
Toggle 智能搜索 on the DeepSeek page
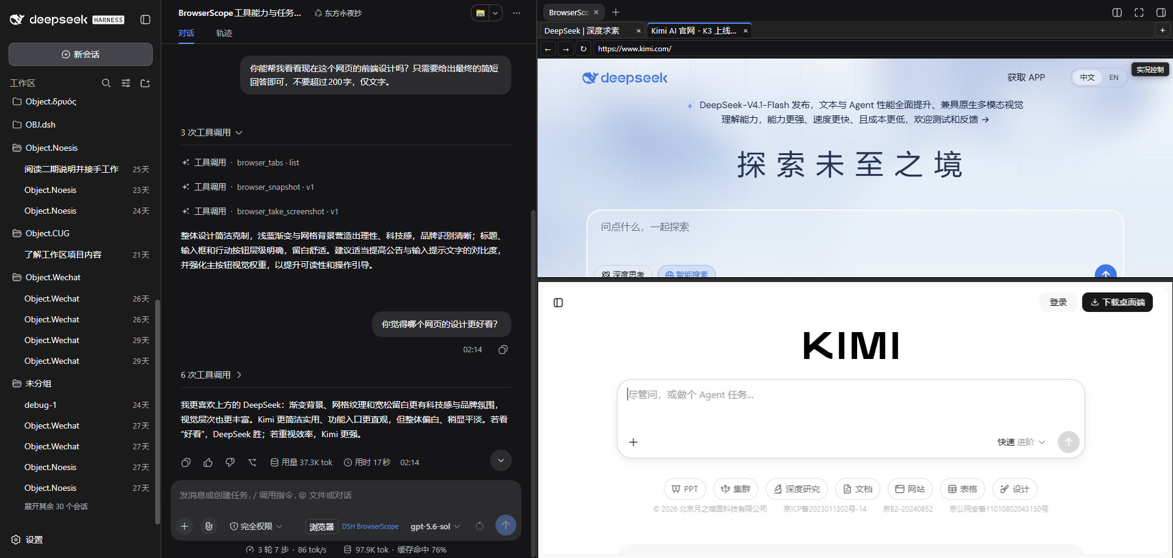pyautogui.click(x=686, y=273)
